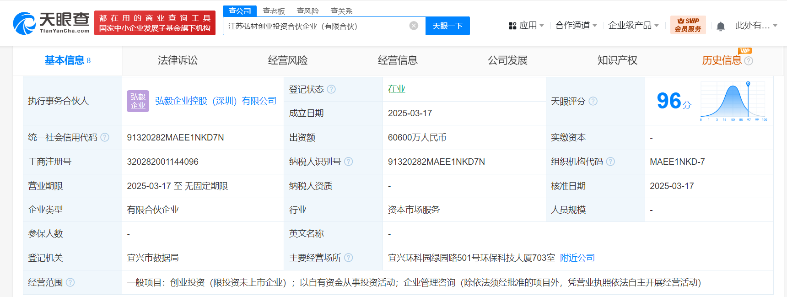Show help for 主要经营场所
787x297 pixels.
[349, 258]
